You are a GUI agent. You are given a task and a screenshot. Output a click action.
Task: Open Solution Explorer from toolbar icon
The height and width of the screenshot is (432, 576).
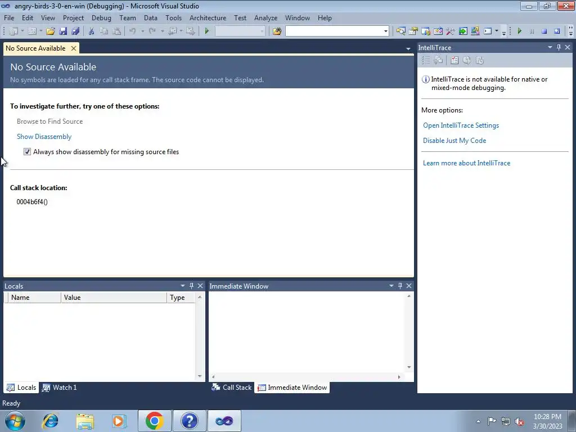[400, 31]
